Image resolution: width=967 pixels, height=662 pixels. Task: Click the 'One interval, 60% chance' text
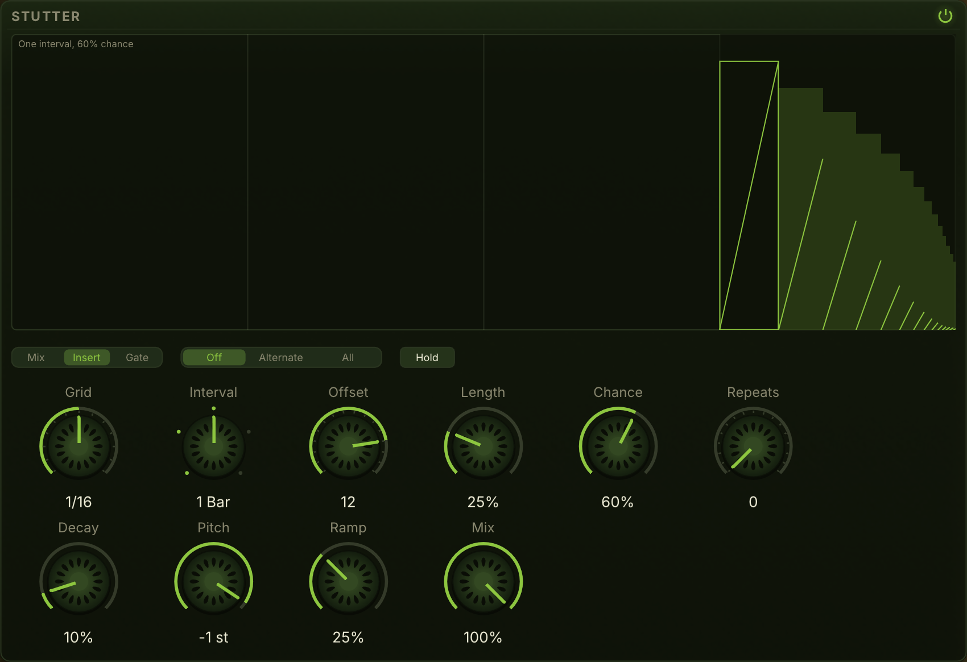(x=76, y=44)
